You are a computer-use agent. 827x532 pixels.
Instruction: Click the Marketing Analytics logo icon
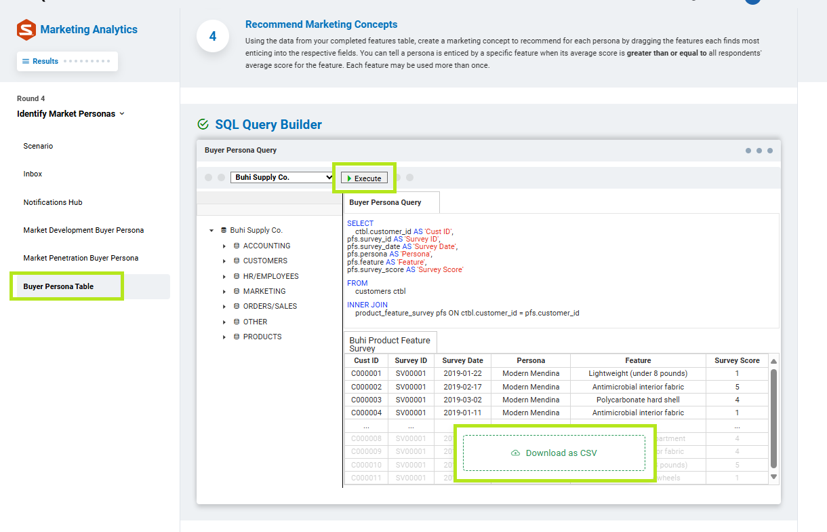point(26,30)
